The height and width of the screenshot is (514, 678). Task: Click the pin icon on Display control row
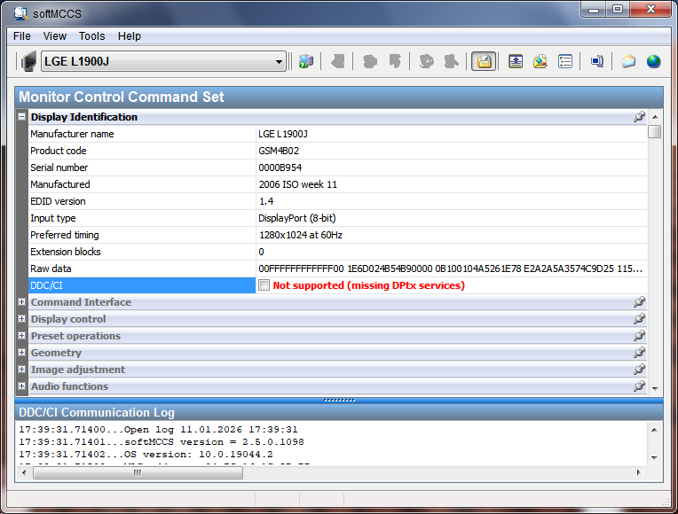click(640, 319)
